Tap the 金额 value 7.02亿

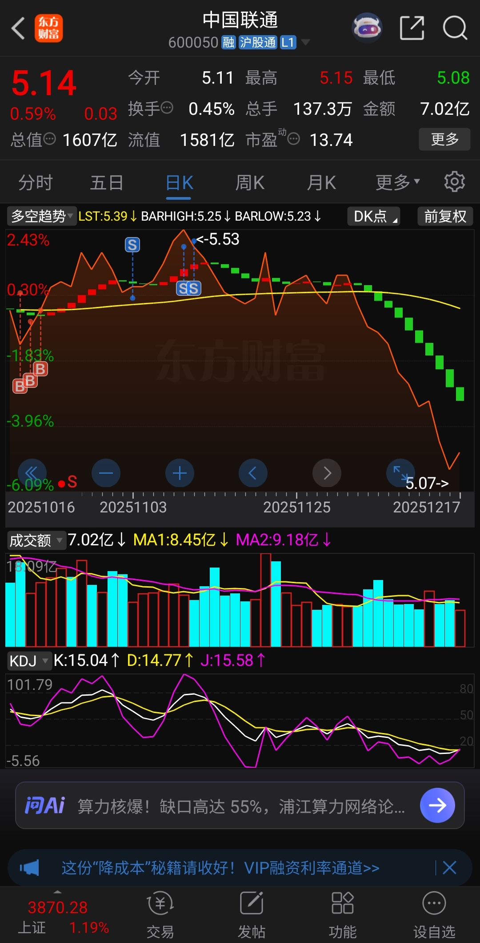(x=445, y=109)
